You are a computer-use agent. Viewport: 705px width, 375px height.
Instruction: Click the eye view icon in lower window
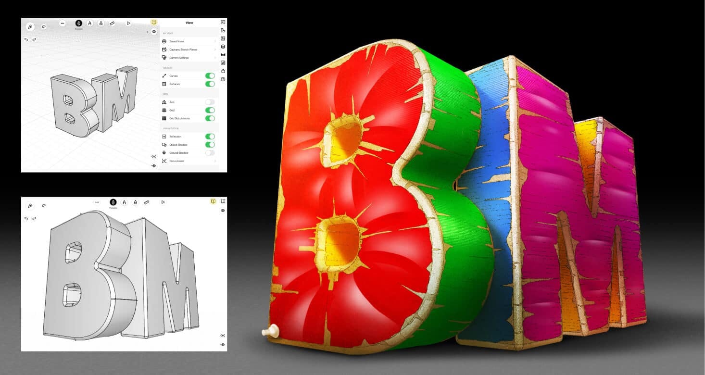[x=223, y=211]
